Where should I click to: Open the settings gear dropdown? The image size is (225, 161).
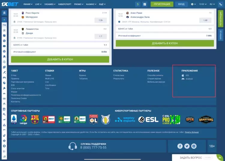click(x=193, y=4)
